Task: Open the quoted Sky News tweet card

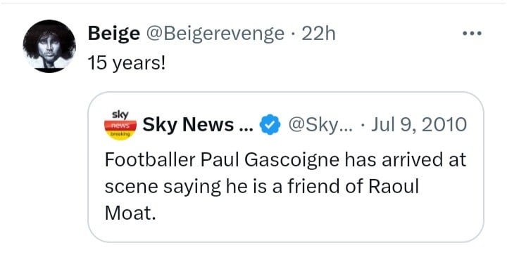Action: pos(285,166)
